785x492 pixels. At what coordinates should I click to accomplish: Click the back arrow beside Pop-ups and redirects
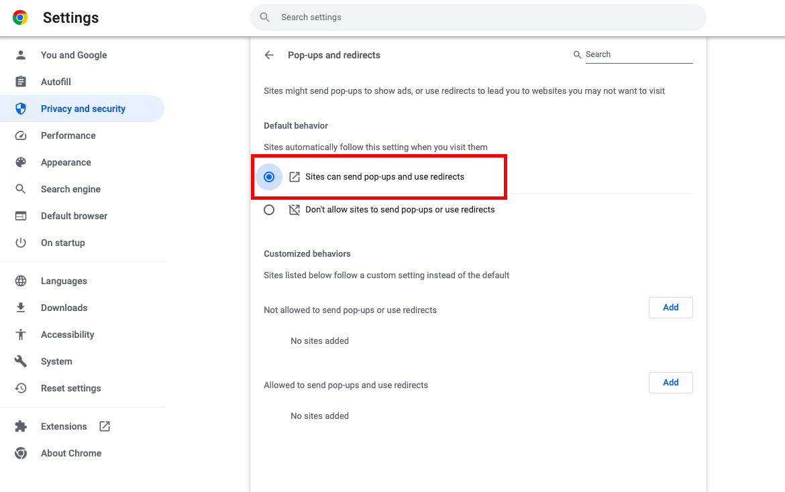click(x=269, y=55)
